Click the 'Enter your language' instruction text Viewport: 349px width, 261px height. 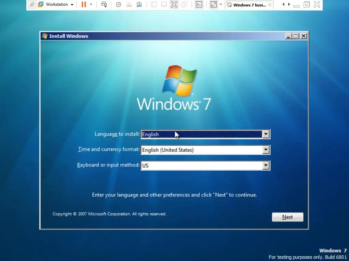point(174,195)
